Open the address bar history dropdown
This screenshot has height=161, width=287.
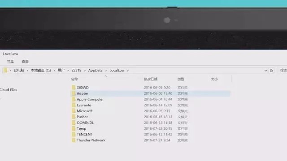[265, 71]
